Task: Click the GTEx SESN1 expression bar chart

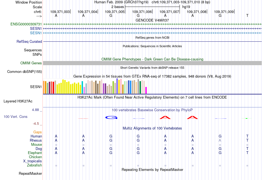Action: pyautogui.click(x=95, y=86)
